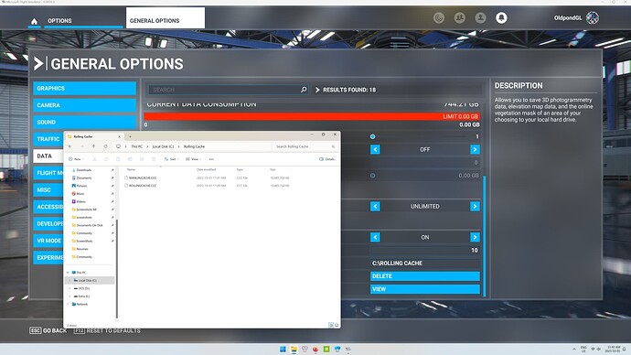Screen dimensions: 631x355
Task: Open the VR MODE options category
Action: click(x=48, y=241)
